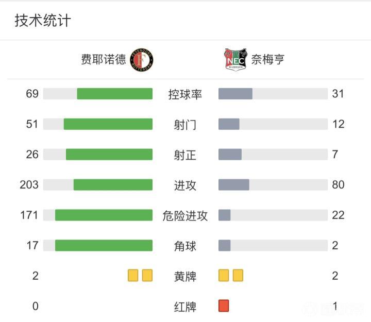Click the 射正 stat label
Screen dimensions: 371x322
point(185,155)
